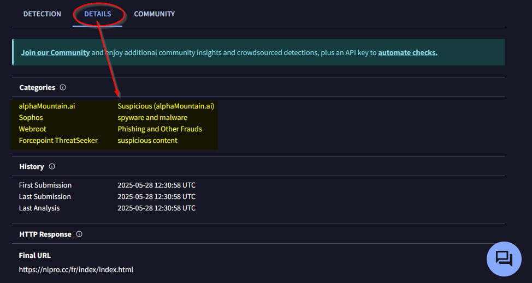Click the Last Submission timestamp value
532x283 pixels.
(x=156, y=197)
